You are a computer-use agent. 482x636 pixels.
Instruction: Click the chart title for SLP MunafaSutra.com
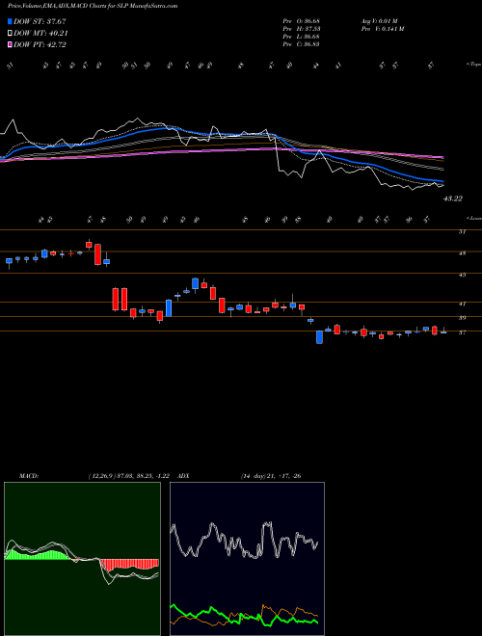[93, 6]
